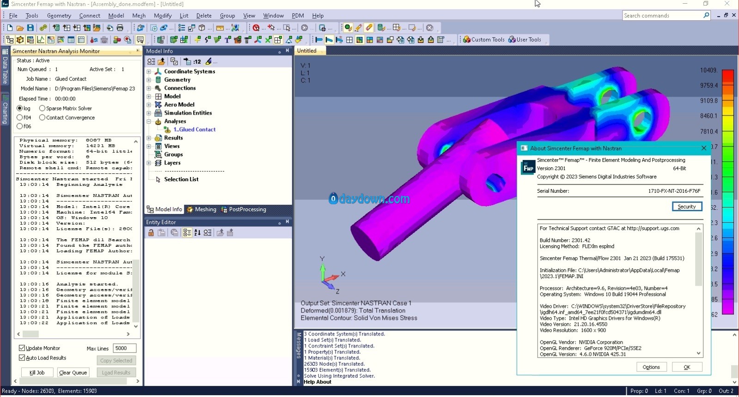Open a model file with folder icon
Image resolution: width=739 pixels, height=397 pixels.
(x=20, y=28)
